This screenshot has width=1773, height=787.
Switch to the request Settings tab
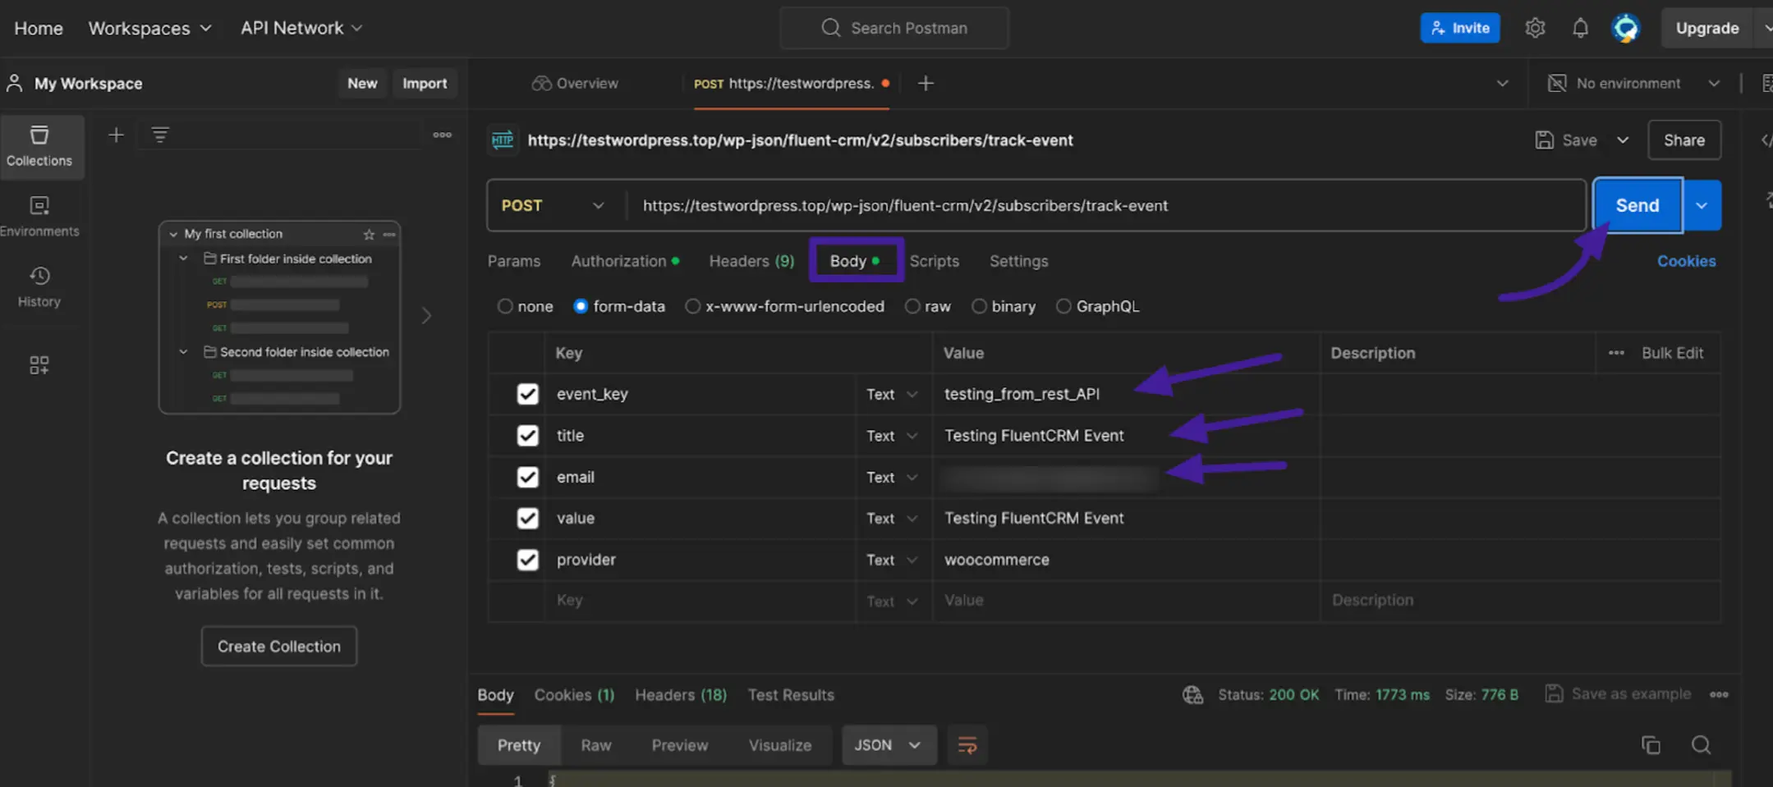coord(1018,261)
